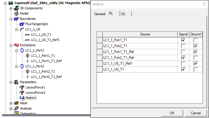Image resolution: width=209 pixels, height=118 pixels.
Task: Switch to the General tab
Action: click(100, 14)
